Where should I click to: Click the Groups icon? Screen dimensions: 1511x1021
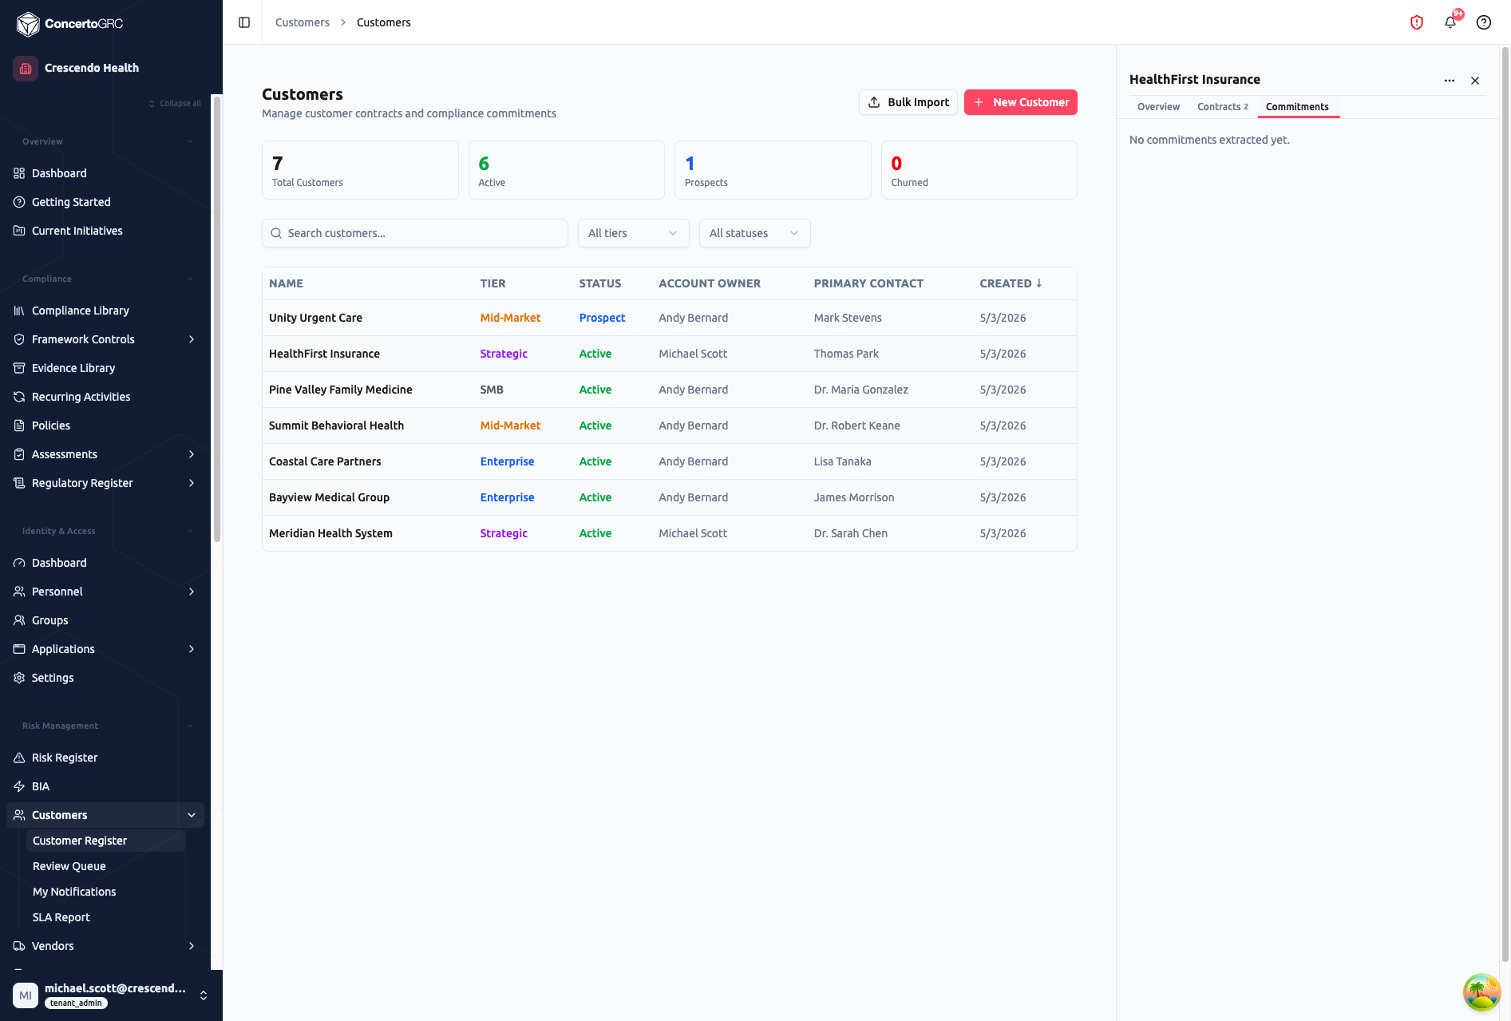(19, 620)
